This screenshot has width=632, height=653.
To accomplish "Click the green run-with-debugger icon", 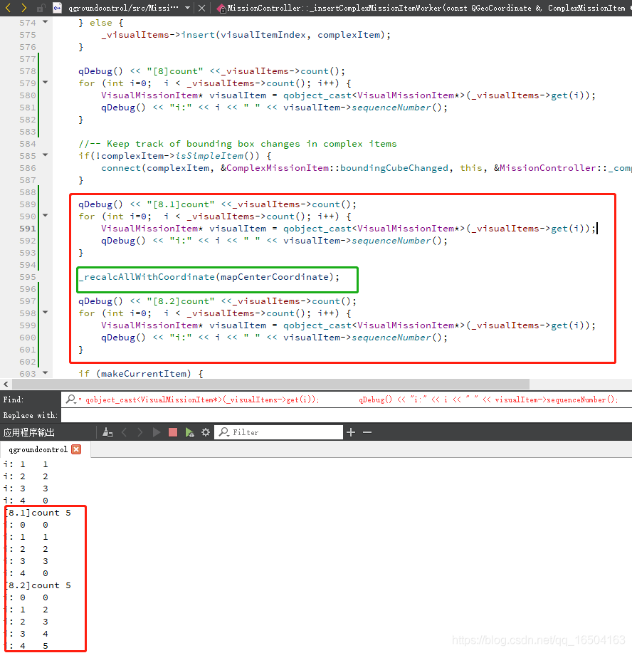I will (x=190, y=433).
